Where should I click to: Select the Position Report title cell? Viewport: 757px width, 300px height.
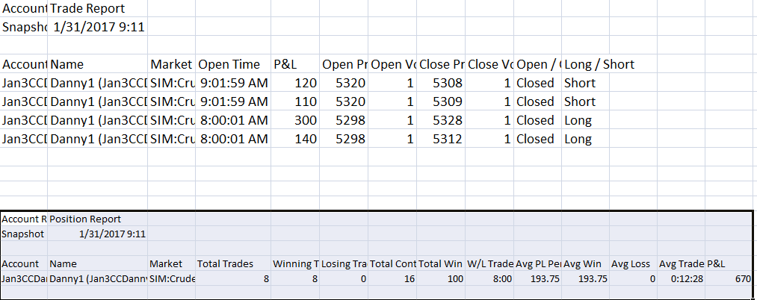[x=98, y=219]
